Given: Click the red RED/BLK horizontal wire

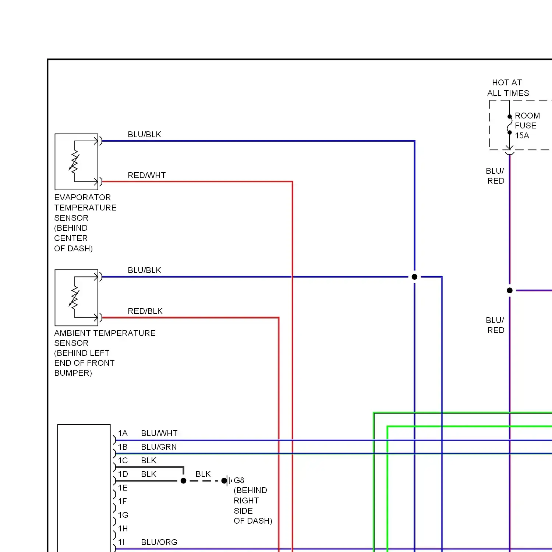Looking at the screenshot, I should (x=190, y=317).
